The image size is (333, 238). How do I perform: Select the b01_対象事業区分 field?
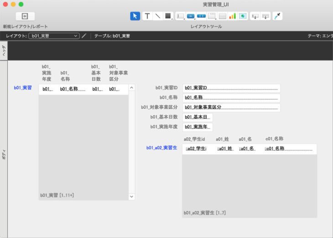(x=231, y=107)
